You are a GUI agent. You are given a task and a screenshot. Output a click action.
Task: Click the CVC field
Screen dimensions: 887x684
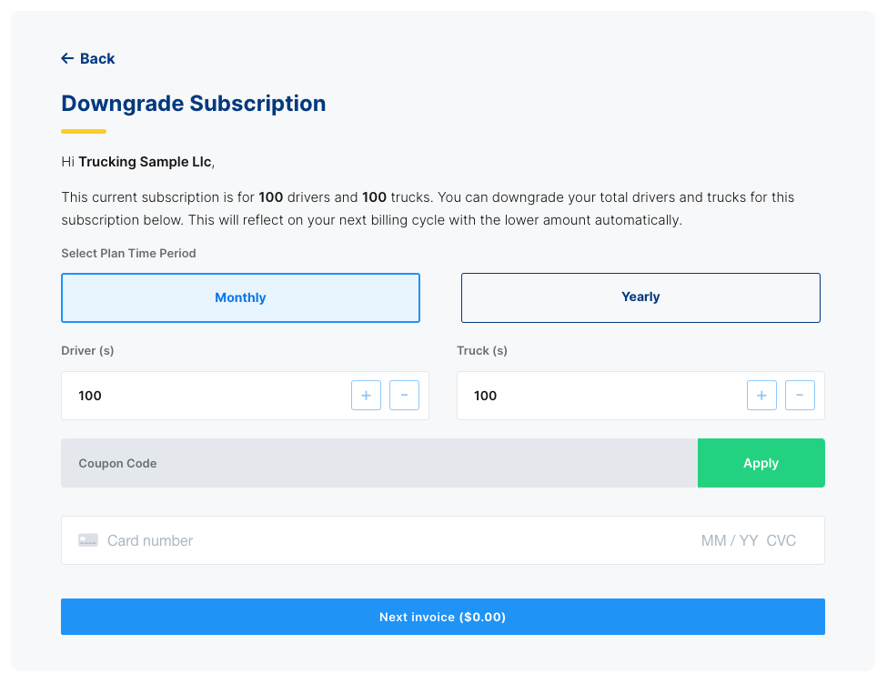(781, 540)
